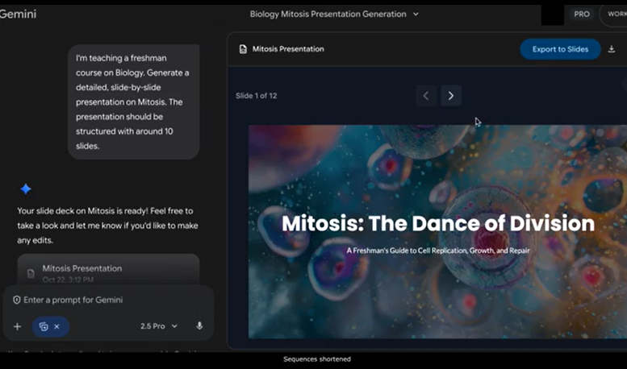This screenshot has width=627, height=369.
Task: Click the microphone icon for voice input
Action: tap(199, 326)
